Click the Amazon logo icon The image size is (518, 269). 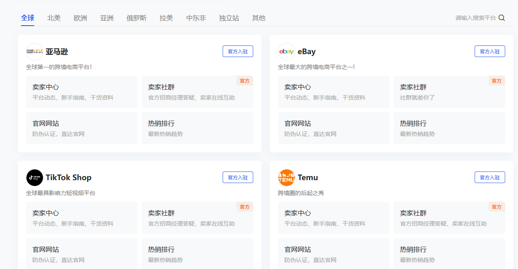[x=35, y=52]
